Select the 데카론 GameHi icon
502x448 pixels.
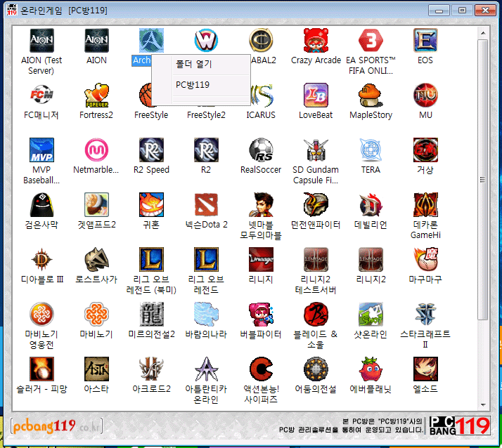(425, 204)
